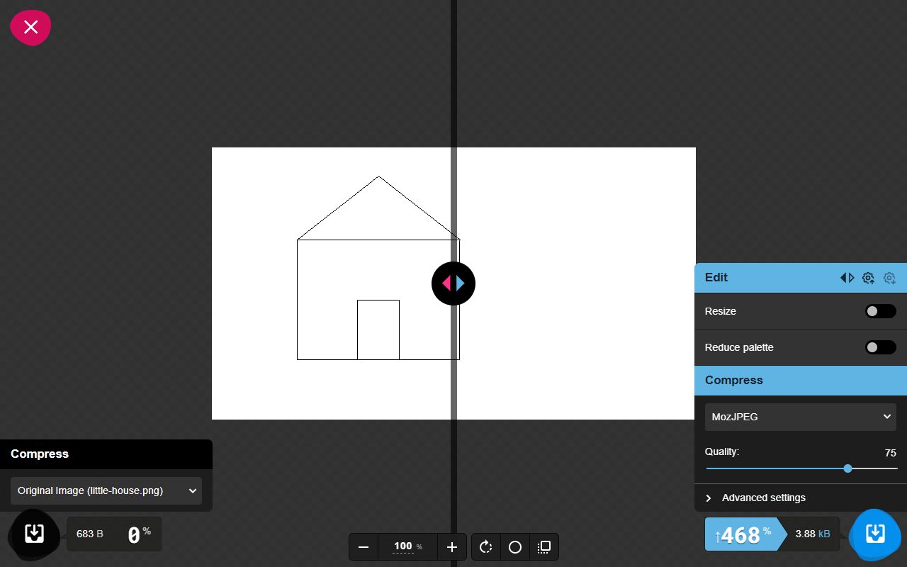
Task: Close the image with the pink X button
Action: 30,28
